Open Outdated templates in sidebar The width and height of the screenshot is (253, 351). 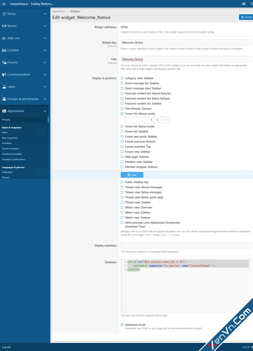[12, 154]
